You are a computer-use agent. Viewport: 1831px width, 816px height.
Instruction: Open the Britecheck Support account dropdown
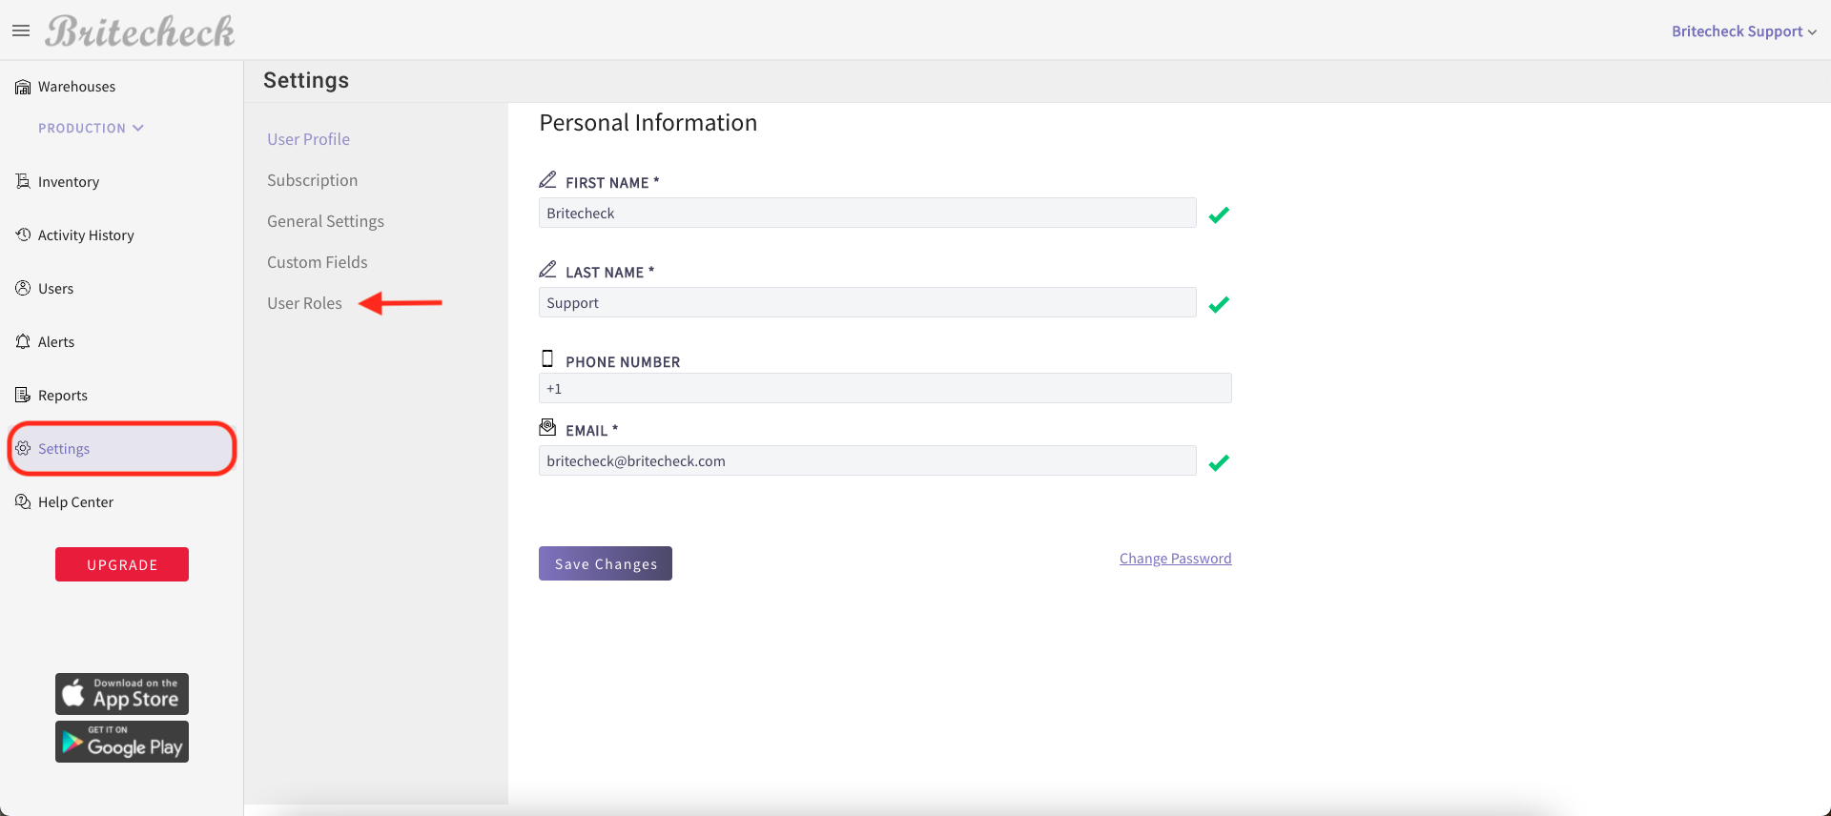click(1744, 31)
